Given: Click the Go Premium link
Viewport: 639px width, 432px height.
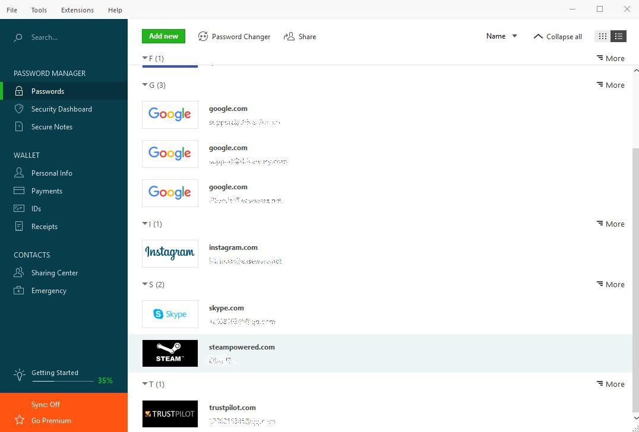Looking at the screenshot, I should click(51, 421).
